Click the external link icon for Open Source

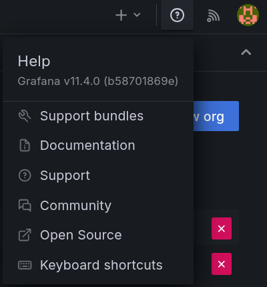25,235
